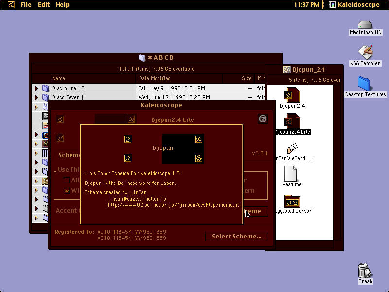This screenshot has width=389, height=292.
Task: Expand the Disco Fever folder triangle
Action: (36, 97)
